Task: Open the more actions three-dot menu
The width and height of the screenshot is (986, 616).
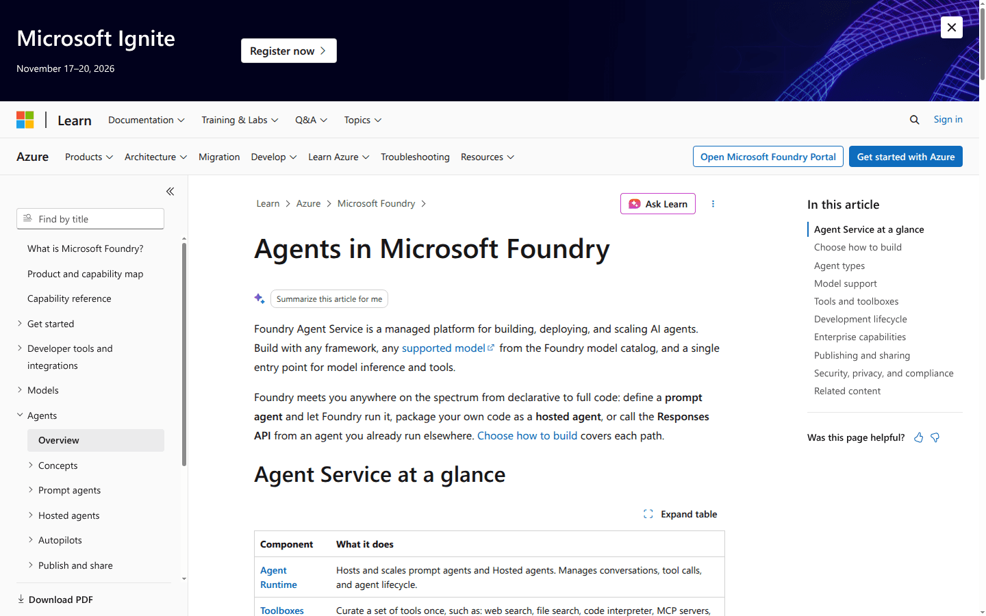Action: 713,204
